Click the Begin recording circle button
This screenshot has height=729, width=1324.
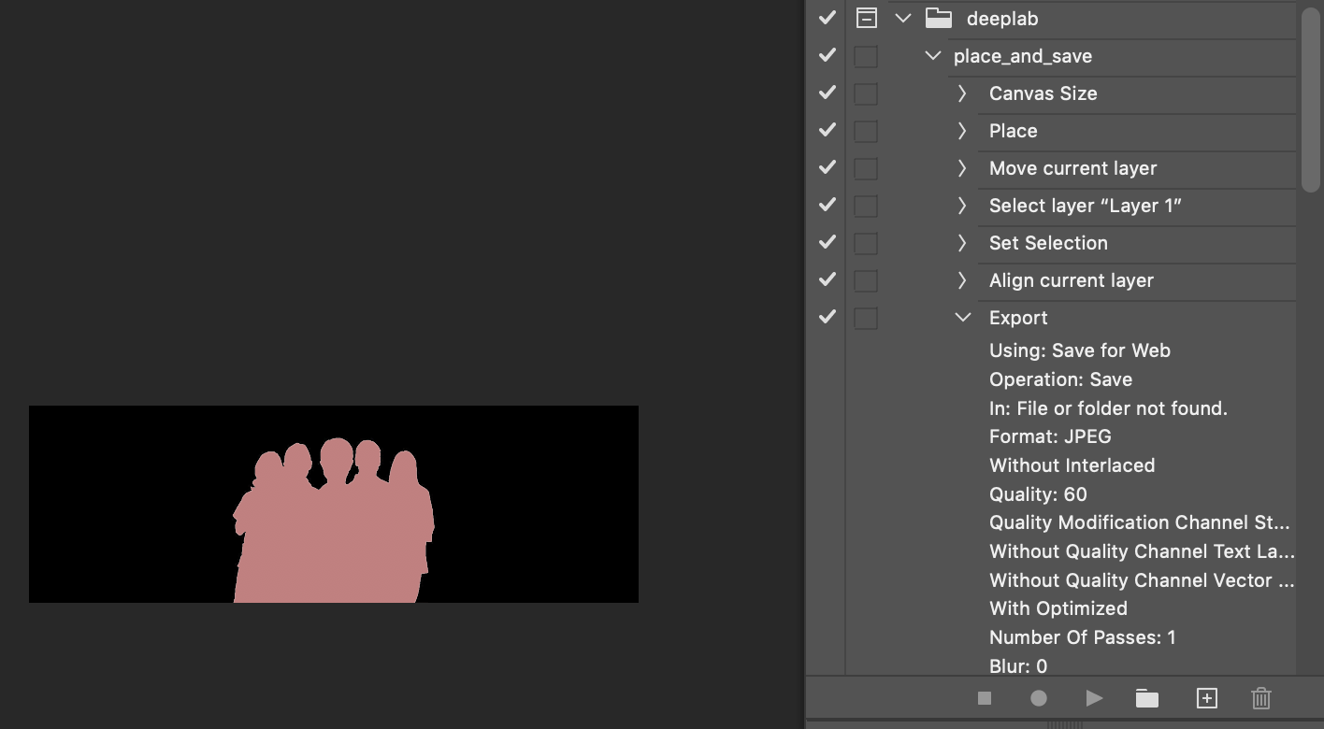1038,698
